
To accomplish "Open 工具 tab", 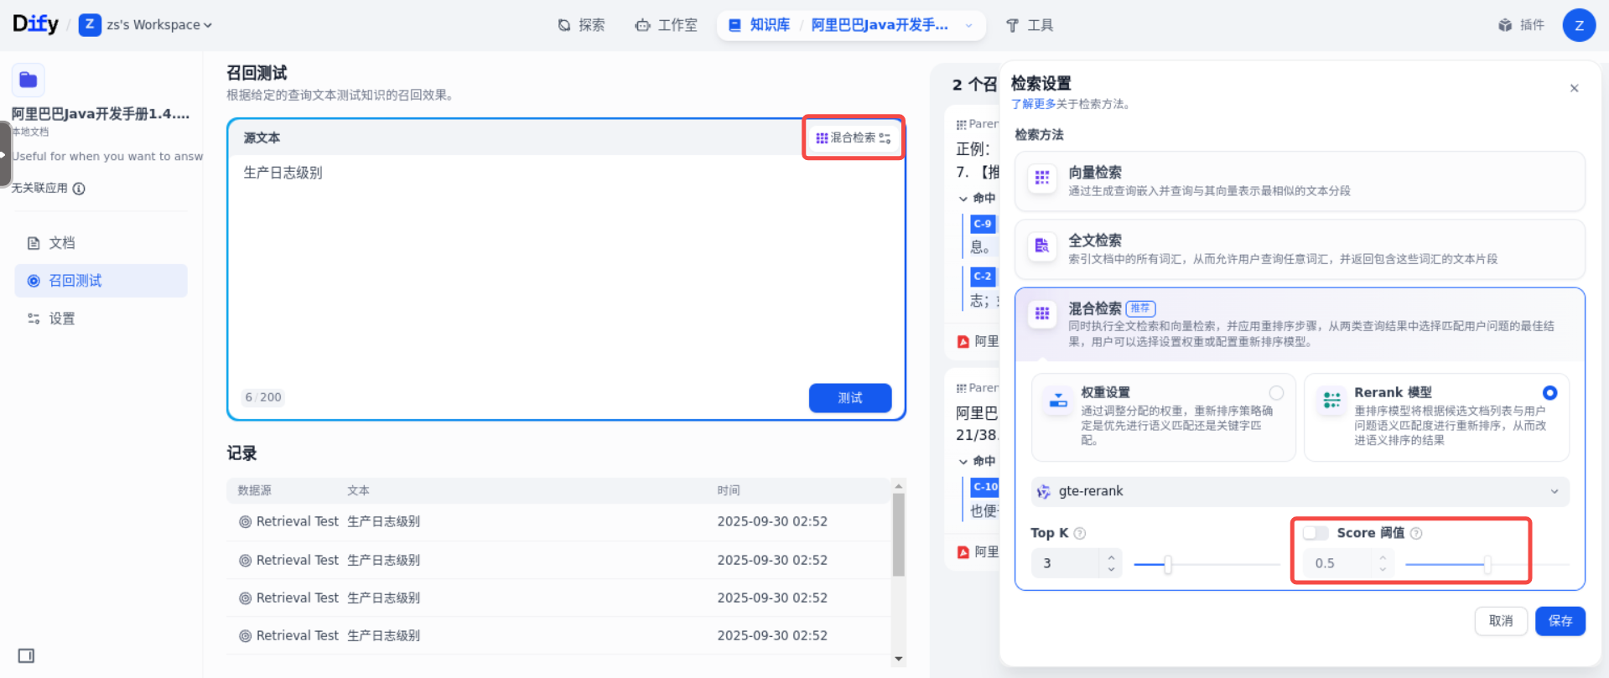I will pos(1030,25).
